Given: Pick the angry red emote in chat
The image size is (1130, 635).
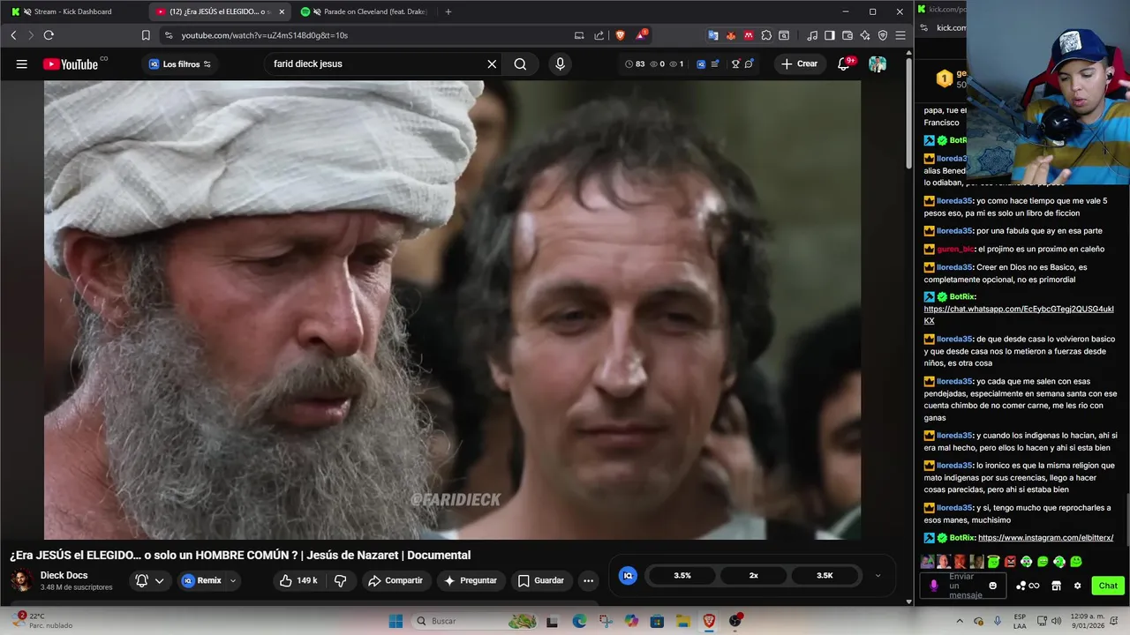Looking at the screenshot, I should (1010, 562).
